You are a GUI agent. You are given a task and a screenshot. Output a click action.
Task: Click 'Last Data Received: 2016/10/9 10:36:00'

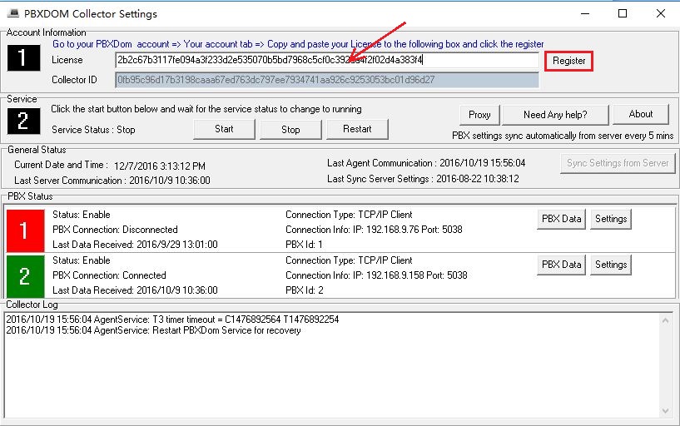click(135, 290)
